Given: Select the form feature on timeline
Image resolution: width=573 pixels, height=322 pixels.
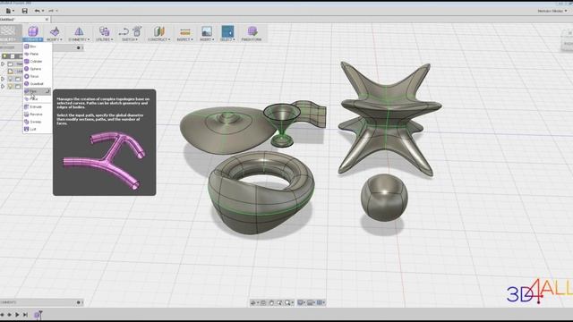Looking at the screenshot, I should point(37,314).
